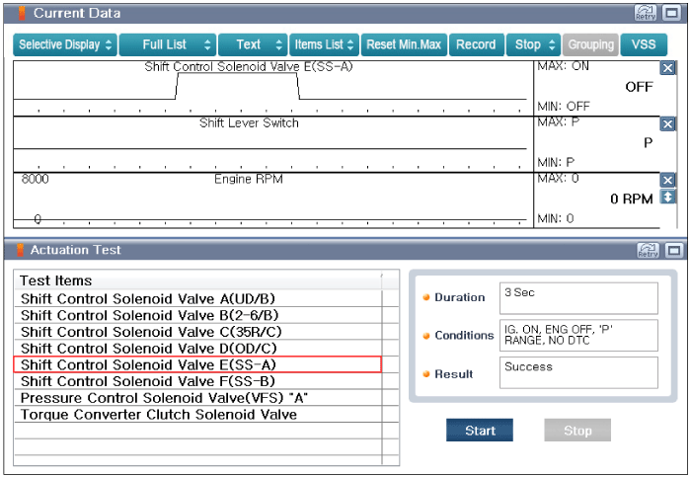The width and height of the screenshot is (691, 477).
Task: Expand the Full List dropdown
Action: coord(168,44)
